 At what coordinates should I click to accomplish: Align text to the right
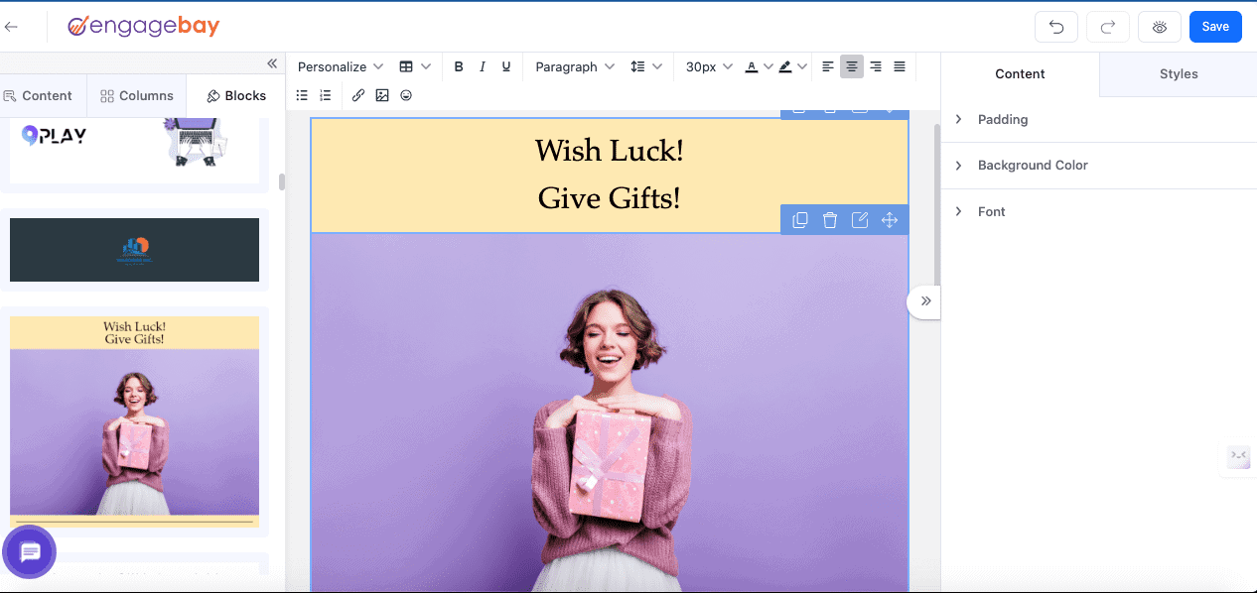[876, 67]
